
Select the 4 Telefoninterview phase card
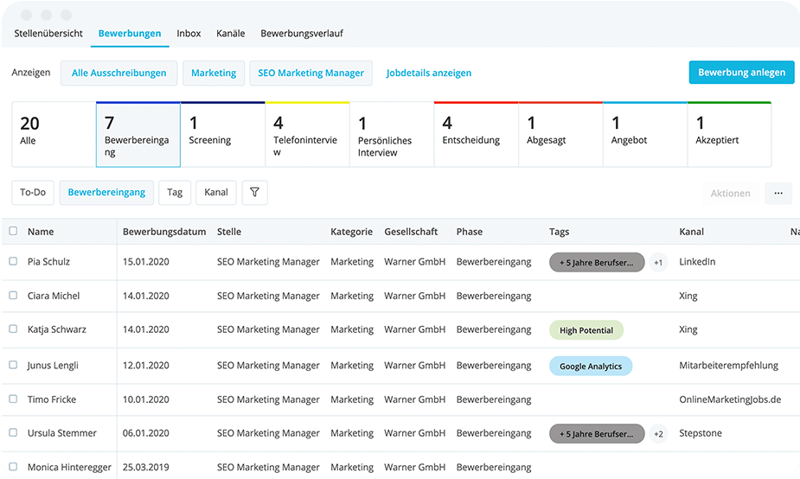click(307, 134)
